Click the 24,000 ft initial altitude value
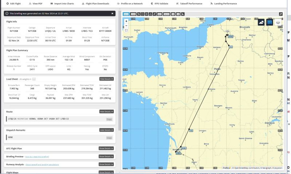 tap(14, 60)
